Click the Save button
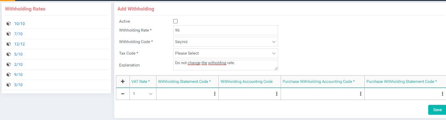Image resolution: width=446 pixels, height=120 pixels. 437,110
